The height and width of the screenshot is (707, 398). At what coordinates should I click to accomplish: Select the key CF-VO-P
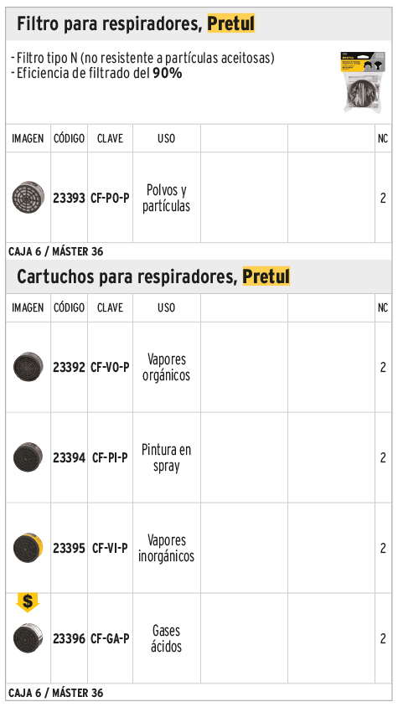(x=110, y=368)
